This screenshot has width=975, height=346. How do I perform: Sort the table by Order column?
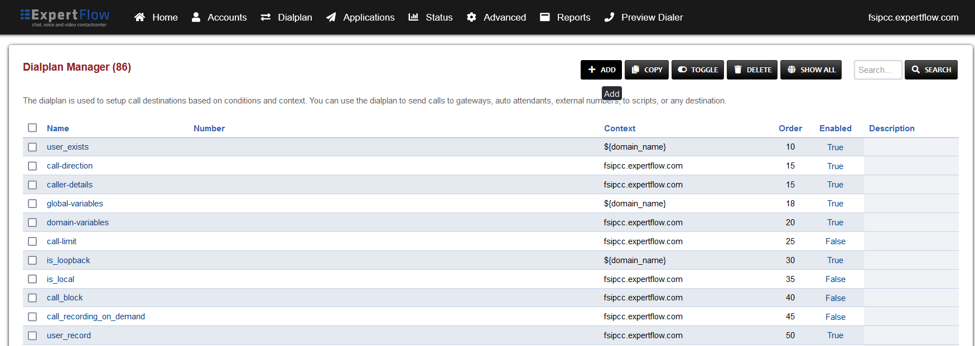790,128
